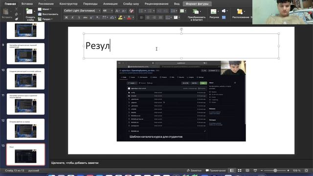Click the text columns icon
The height and width of the screenshot is (176, 313).
[x=182, y=11]
